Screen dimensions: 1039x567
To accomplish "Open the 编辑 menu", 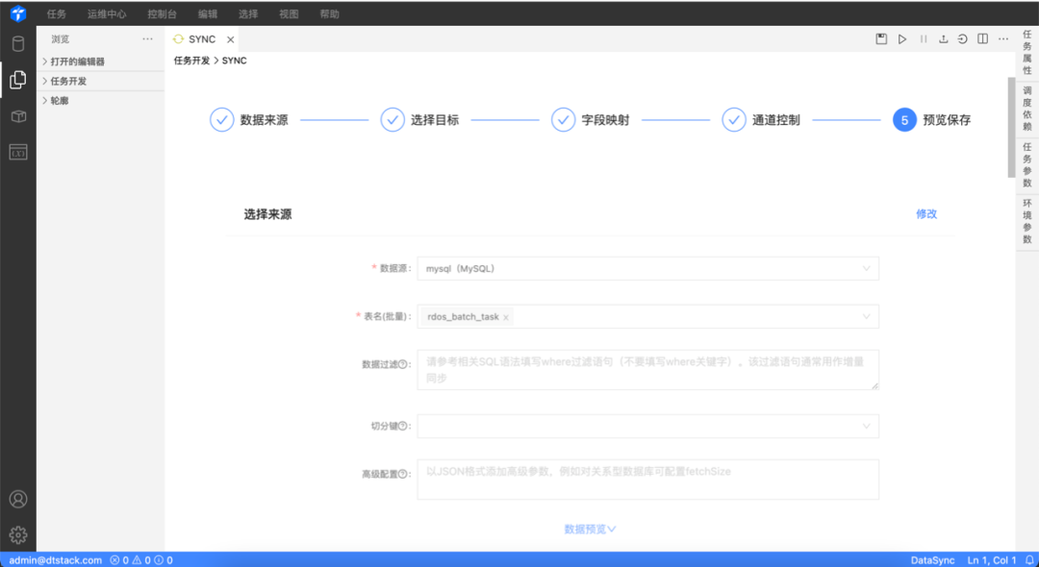I will [208, 13].
